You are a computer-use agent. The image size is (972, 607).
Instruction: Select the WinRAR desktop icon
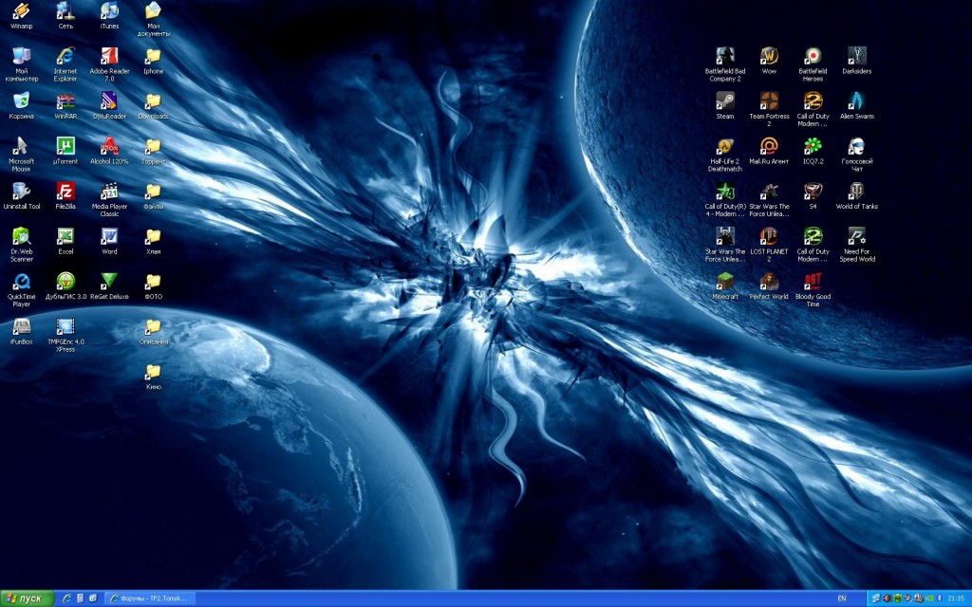(65, 105)
